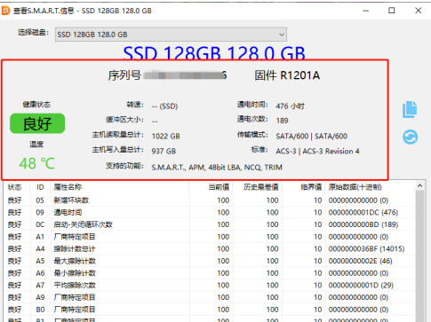Image resolution: width=431 pixels, height=322 pixels.
Task: Open the disk selection dropdown
Action: (x=171, y=35)
